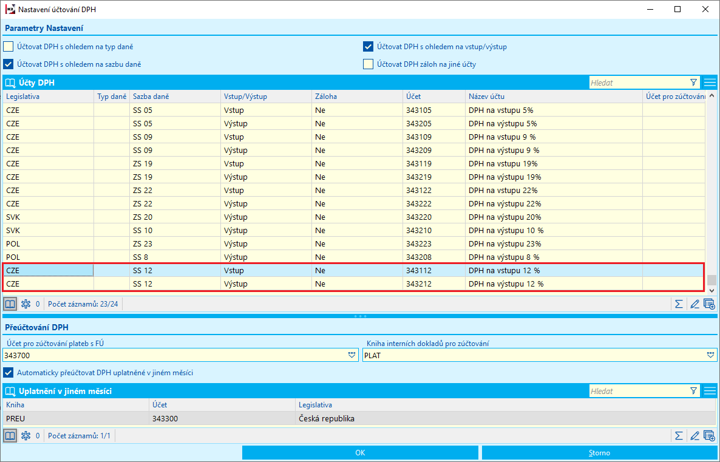Viewport: 720px width, 462px height.
Task: Sort the table by Sazba daně column header
Action: click(x=175, y=97)
